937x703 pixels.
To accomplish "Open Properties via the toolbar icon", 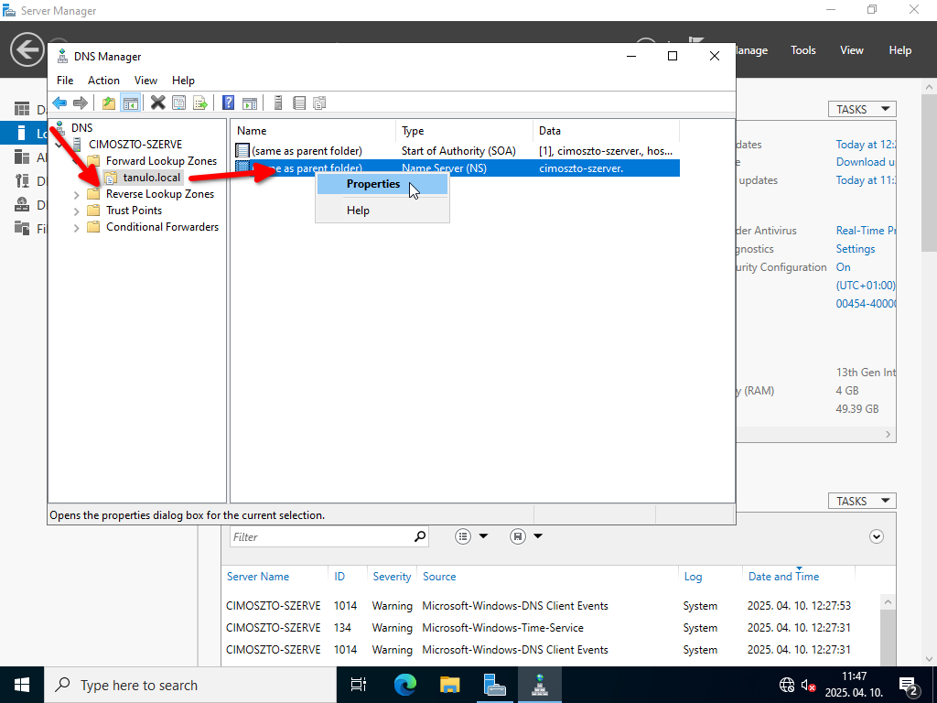I will (178, 103).
